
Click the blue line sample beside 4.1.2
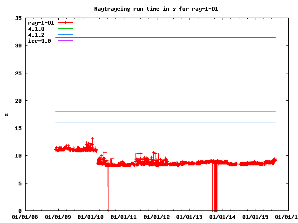[66, 35]
